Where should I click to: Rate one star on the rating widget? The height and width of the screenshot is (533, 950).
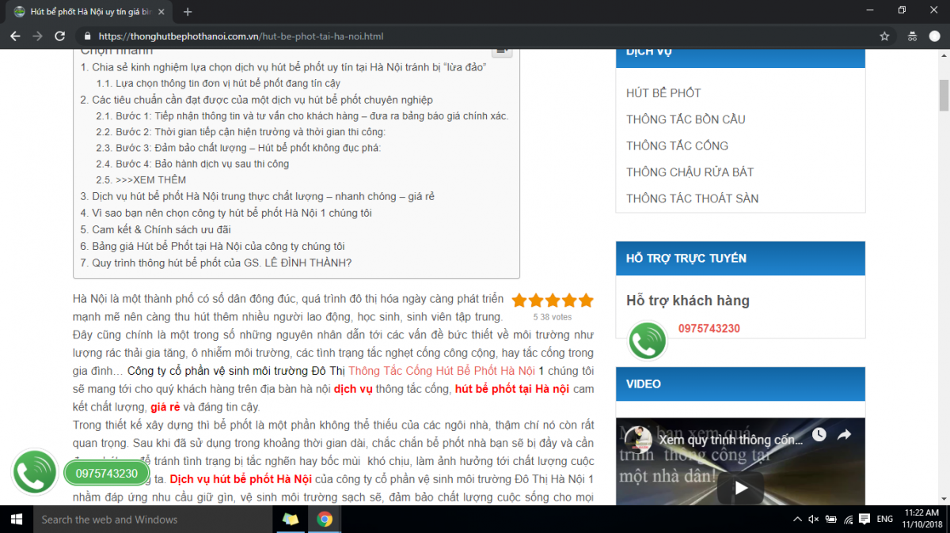(x=519, y=301)
